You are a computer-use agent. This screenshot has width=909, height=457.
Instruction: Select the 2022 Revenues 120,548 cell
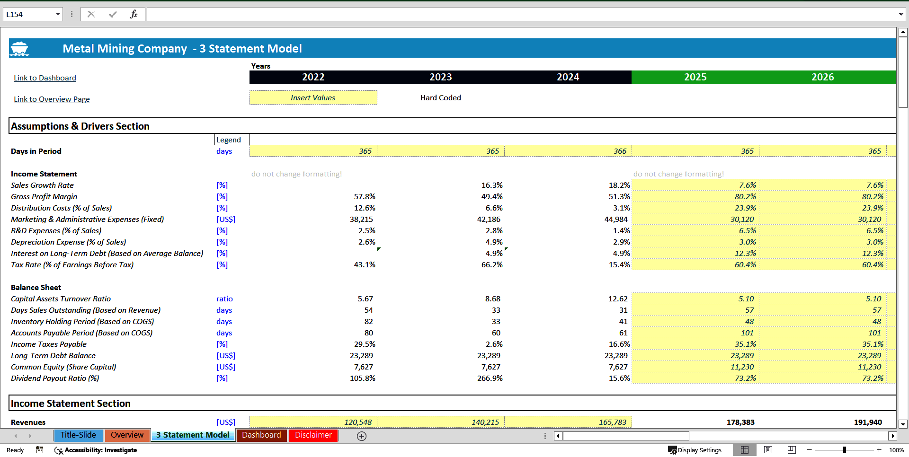click(313, 422)
